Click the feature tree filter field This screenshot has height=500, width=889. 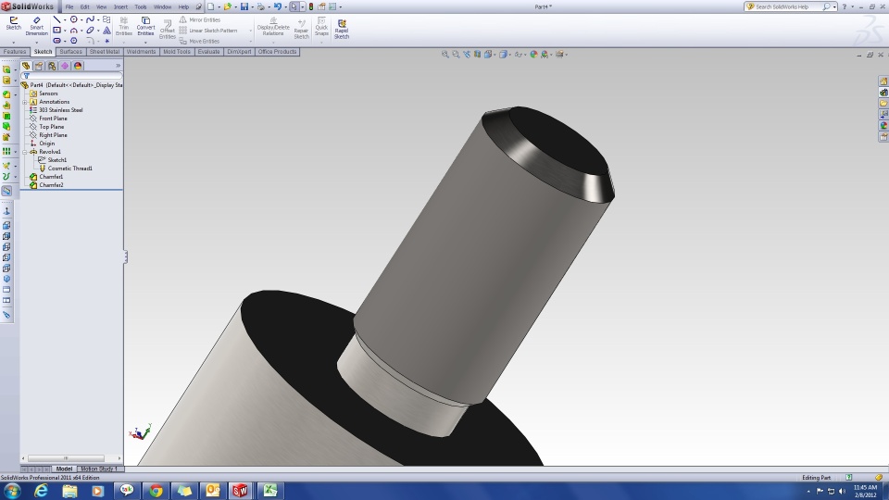click(x=71, y=76)
